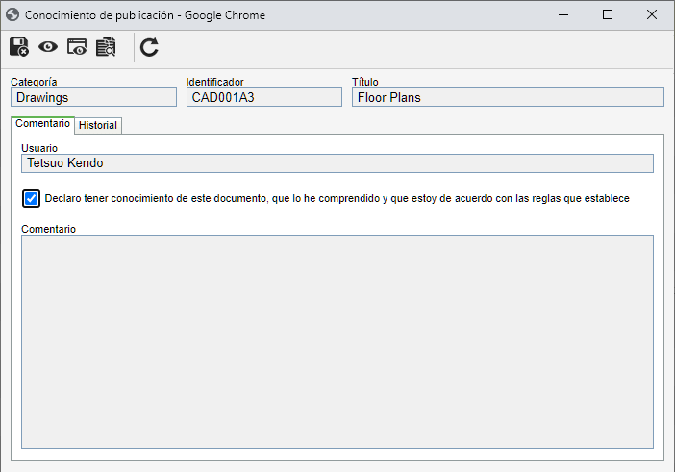
Task: Click the Comentario label above the text area
Action: pyautogui.click(x=49, y=229)
